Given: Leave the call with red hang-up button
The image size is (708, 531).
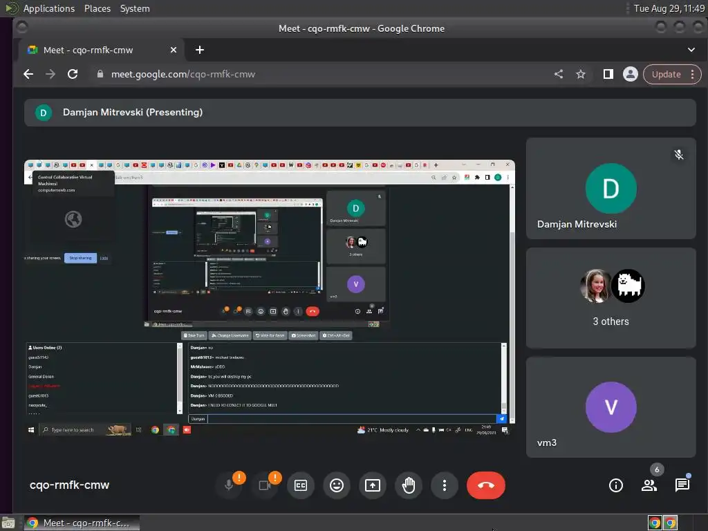Looking at the screenshot, I should 486,485.
